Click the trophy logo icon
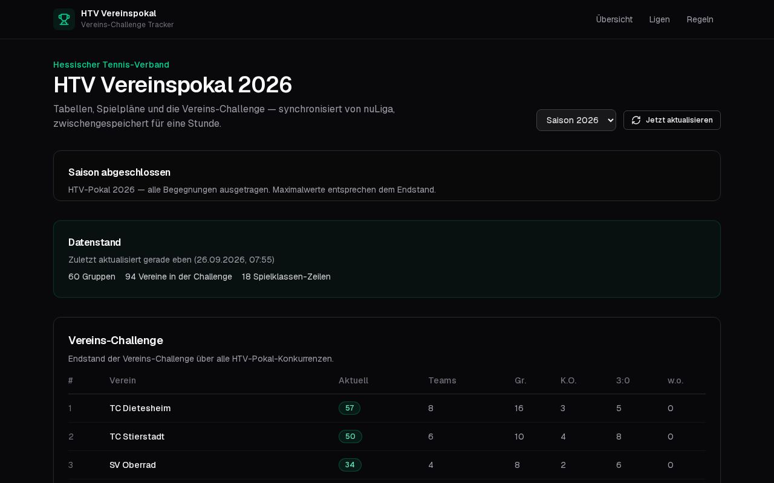Image resolution: width=774 pixels, height=483 pixels. pos(64,19)
